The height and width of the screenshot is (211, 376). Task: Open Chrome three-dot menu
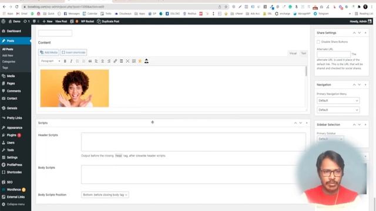click(371, 6)
